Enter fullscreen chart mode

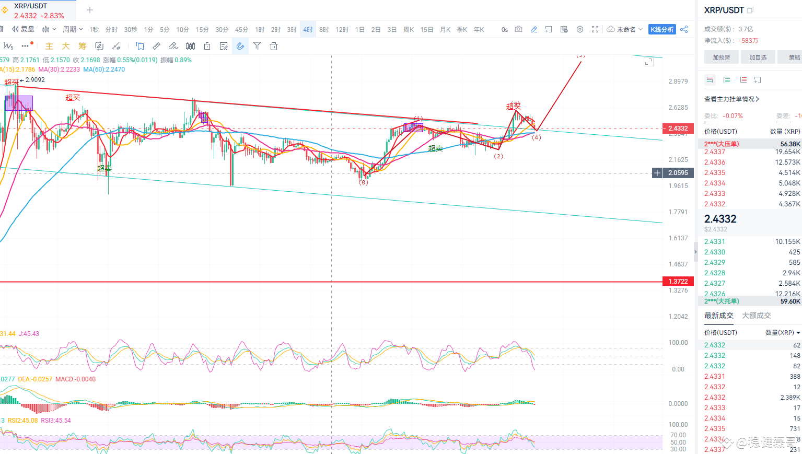point(595,29)
